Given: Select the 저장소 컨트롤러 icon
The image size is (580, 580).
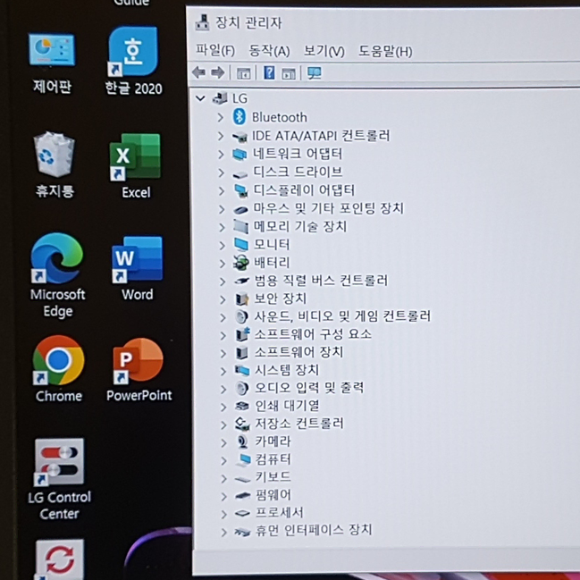Looking at the screenshot, I should click(242, 424).
